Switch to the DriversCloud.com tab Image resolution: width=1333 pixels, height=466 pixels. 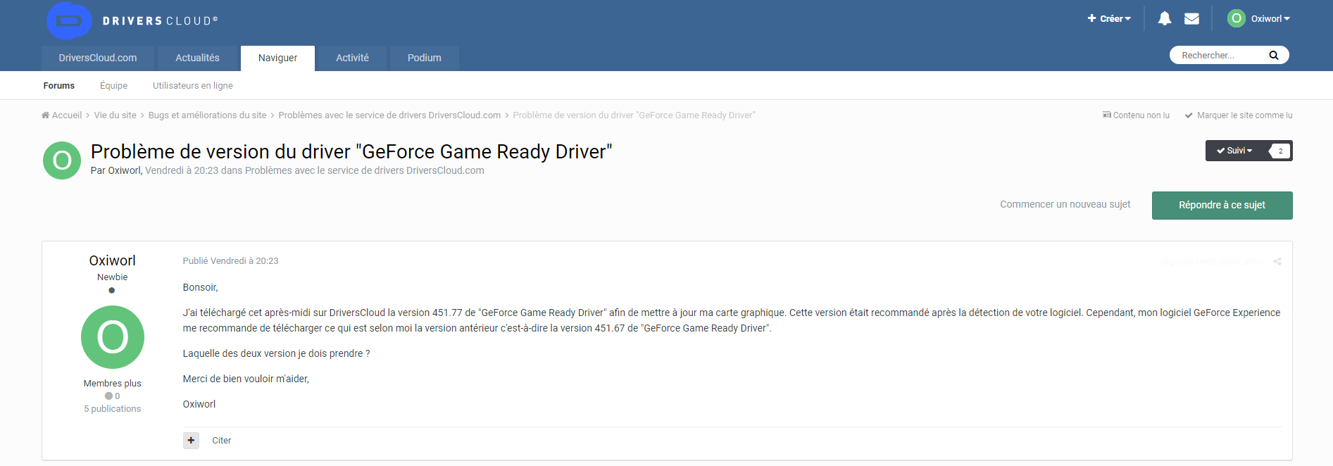pyautogui.click(x=98, y=58)
